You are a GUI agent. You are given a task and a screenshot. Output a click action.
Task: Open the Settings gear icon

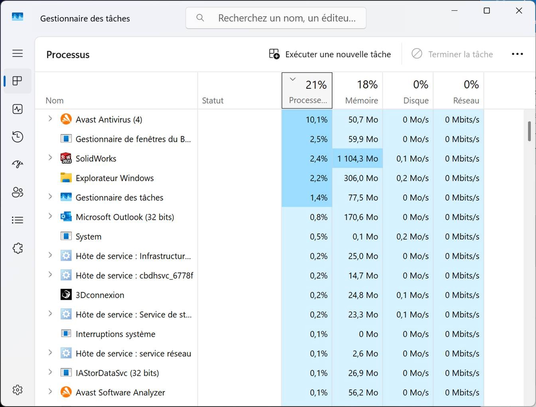point(18,390)
